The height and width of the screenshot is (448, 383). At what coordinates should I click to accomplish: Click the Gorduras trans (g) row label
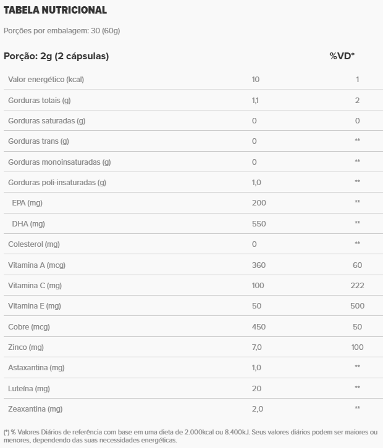pos(38,141)
